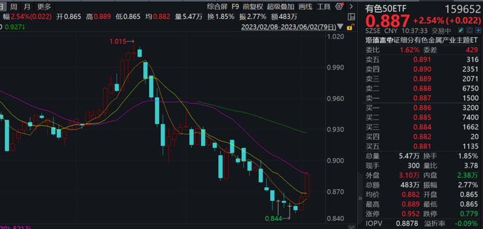483x229 pixels.
Task: Open 前复权 adjustment dropdown
Action: 253,6
